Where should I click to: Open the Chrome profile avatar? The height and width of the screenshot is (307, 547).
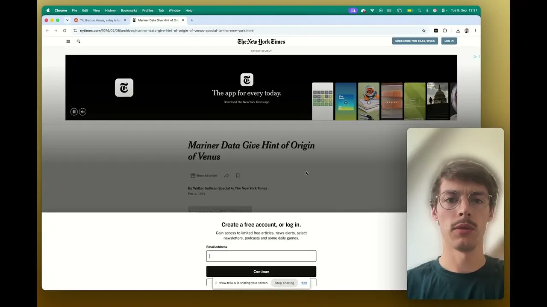point(467,31)
